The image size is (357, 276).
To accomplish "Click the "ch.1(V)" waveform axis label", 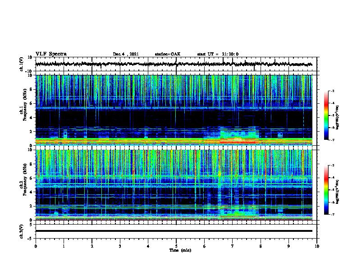I will click(x=22, y=64).
